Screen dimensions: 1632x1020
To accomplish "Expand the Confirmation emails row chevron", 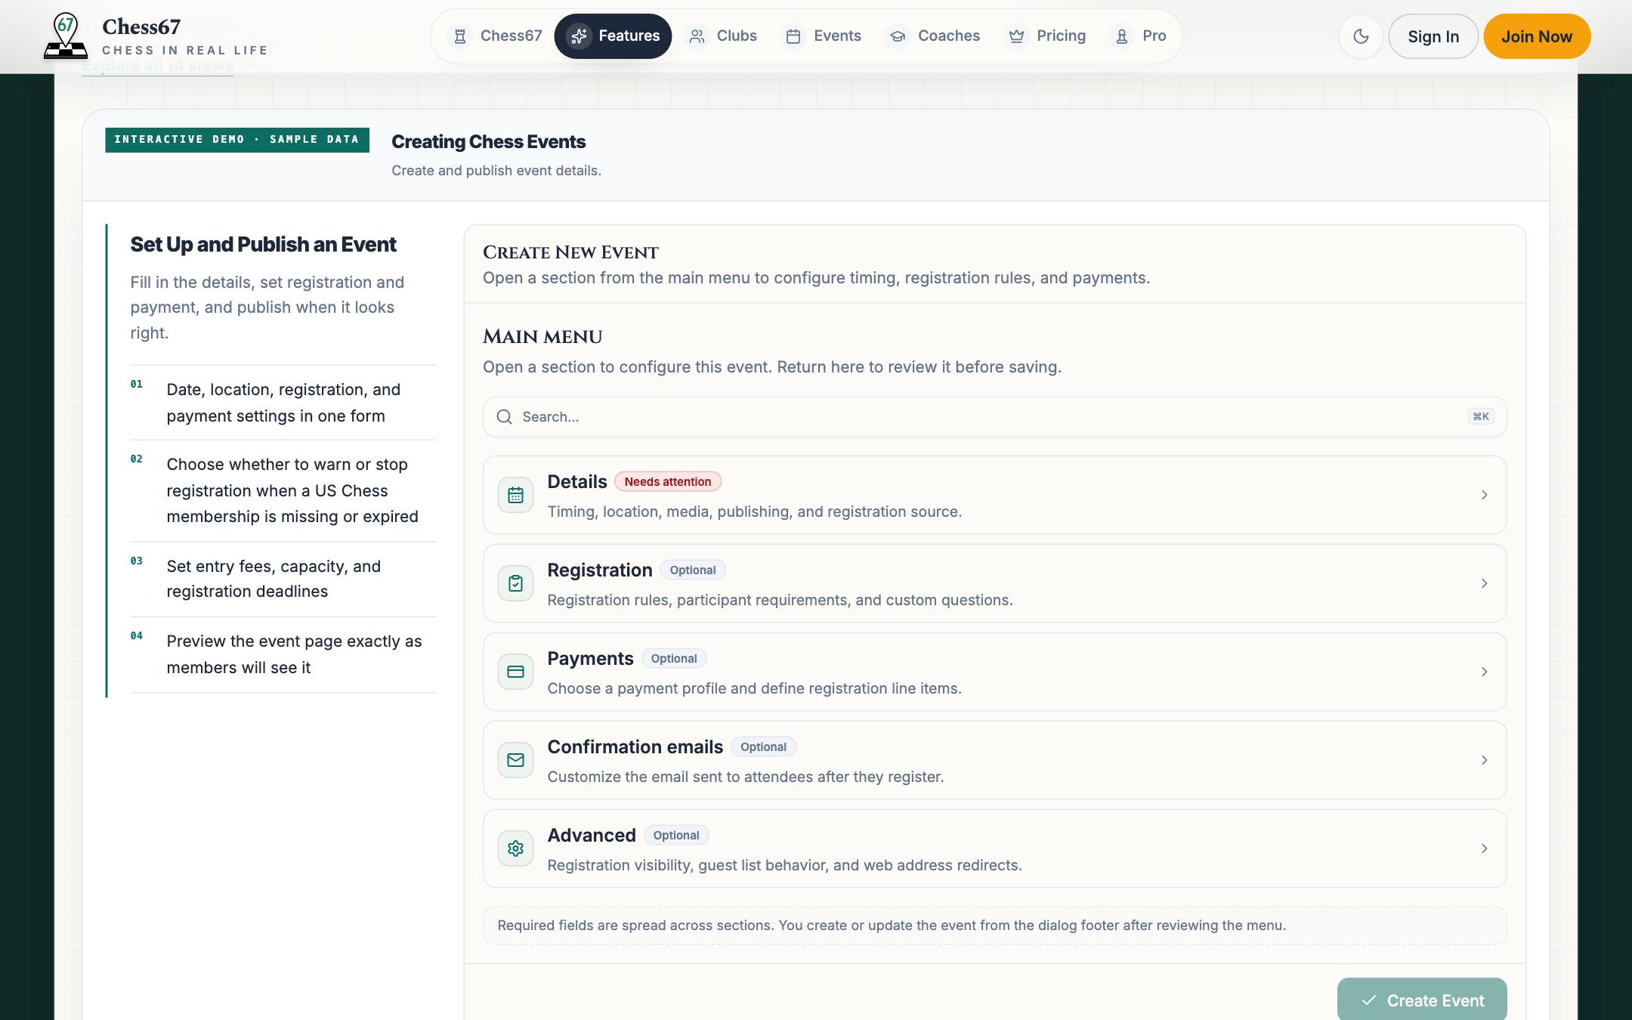I will click(x=1484, y=760).
